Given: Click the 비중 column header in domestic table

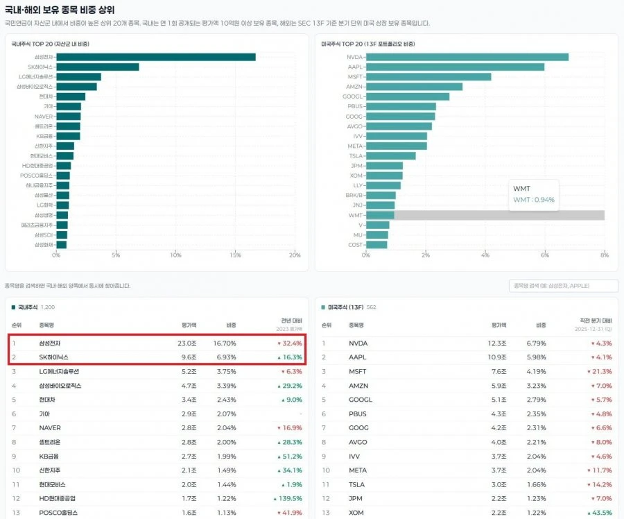Looking at the screenshot, I should click(231, 325).
